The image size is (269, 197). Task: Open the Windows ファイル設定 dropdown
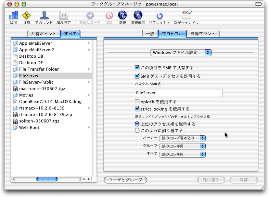tap(181, 52)
